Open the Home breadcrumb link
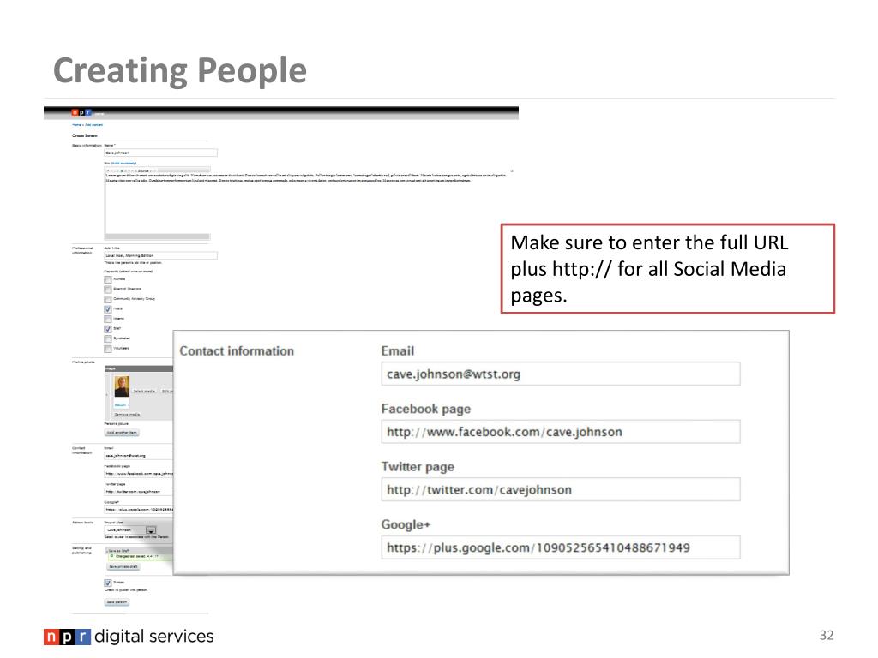 (x=76, y=125)
